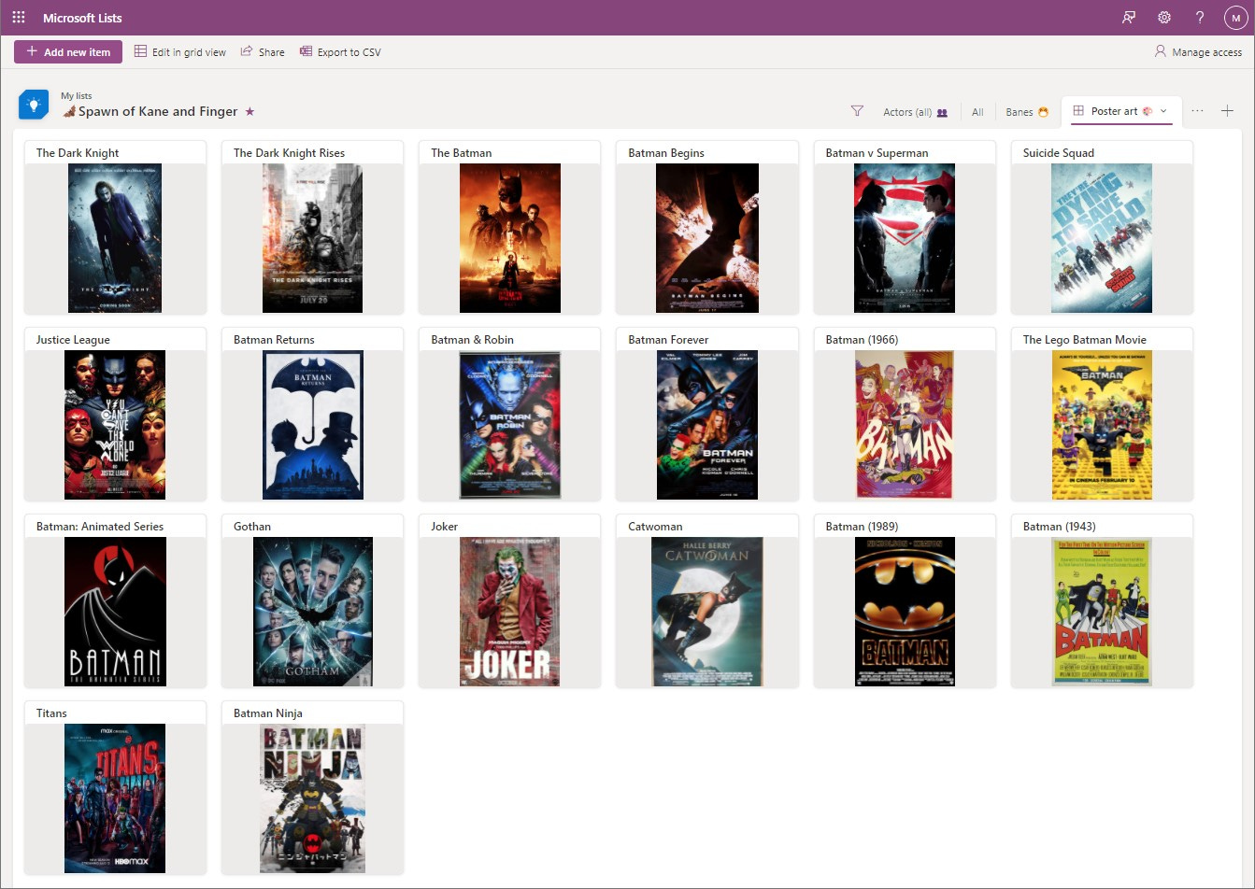Screen dimensions: 1255x889
Task: Click the 'The Dark Knight Rises' card title
Action: pos(289,153)
